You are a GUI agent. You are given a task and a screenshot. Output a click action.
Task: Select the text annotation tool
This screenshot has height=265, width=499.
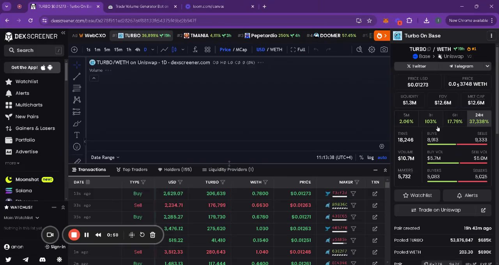(x=77, y=135)
